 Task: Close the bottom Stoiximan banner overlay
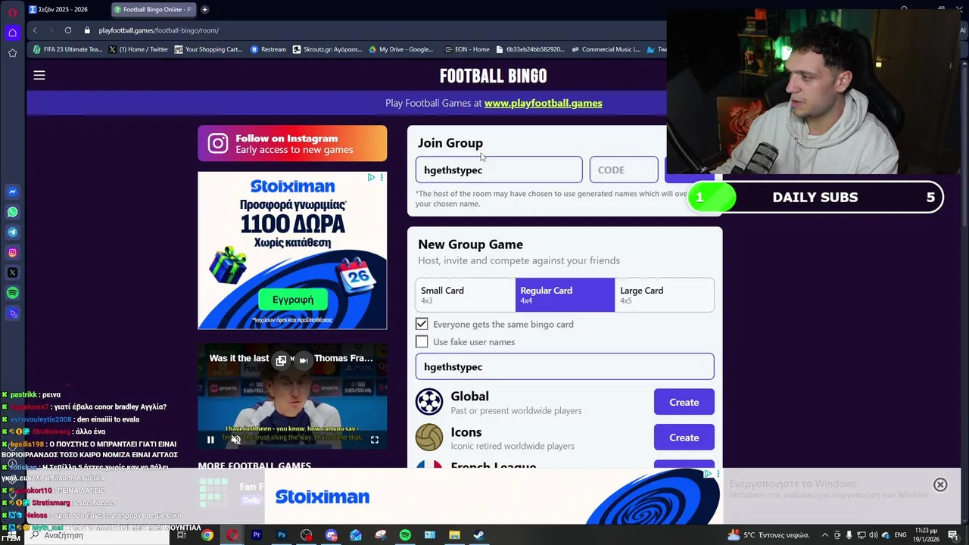coord(940,484)
